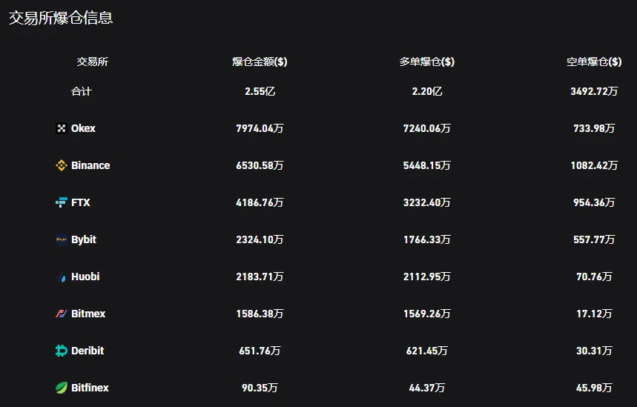Screen dimensions: 637x407
Task: Click the Okex exchange logo icon
Action: pyautogui.click(x=62, y=128)
